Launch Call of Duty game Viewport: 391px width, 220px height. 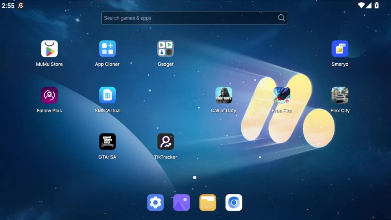tap(224, 95)
